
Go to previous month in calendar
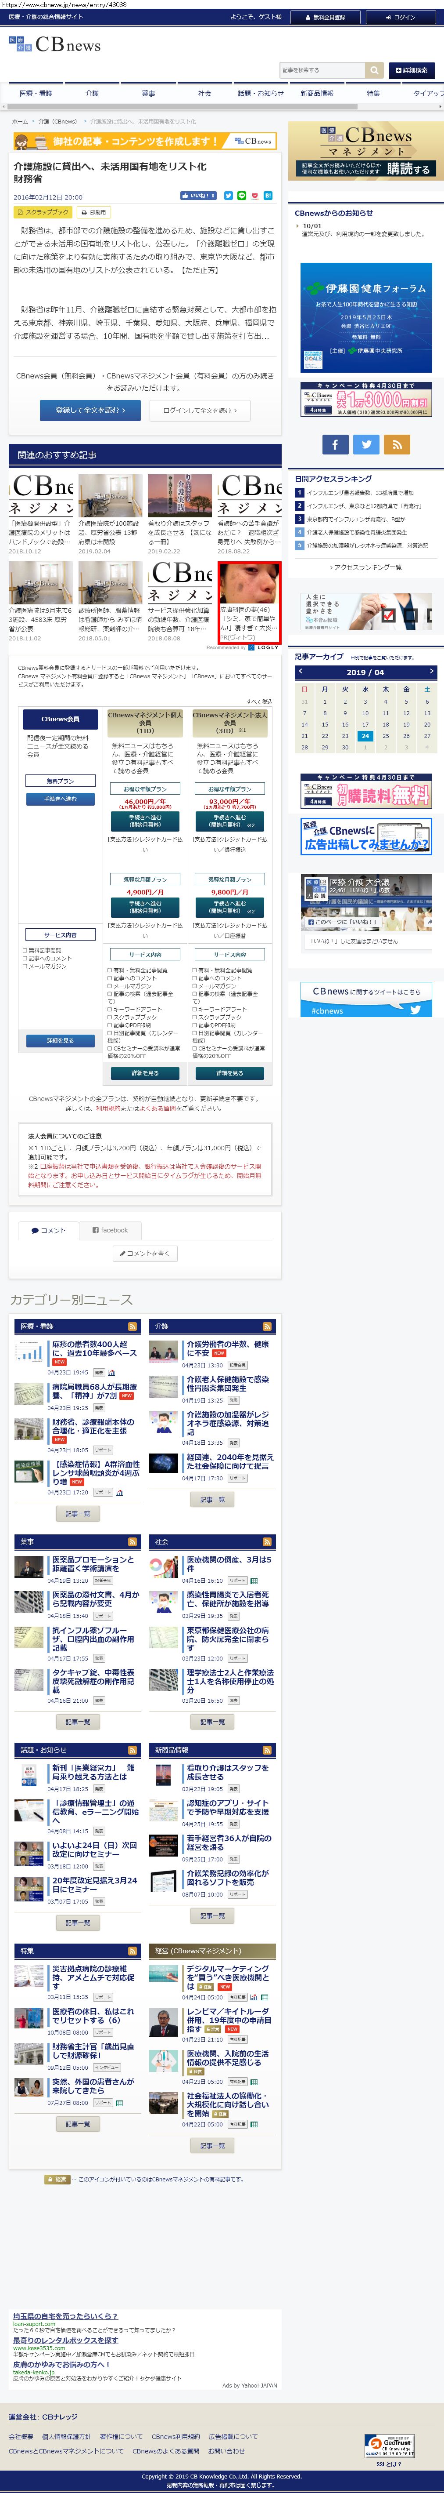coord(300,672)
